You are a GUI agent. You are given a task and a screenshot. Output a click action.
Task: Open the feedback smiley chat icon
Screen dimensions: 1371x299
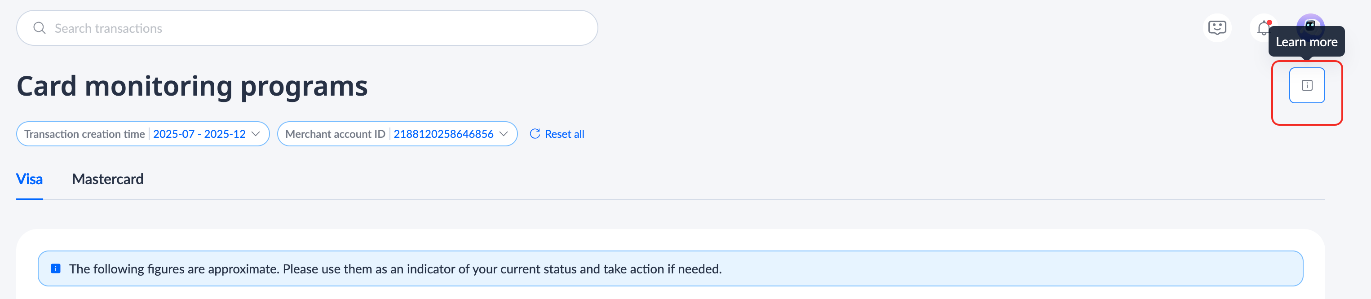(1216, 28)
